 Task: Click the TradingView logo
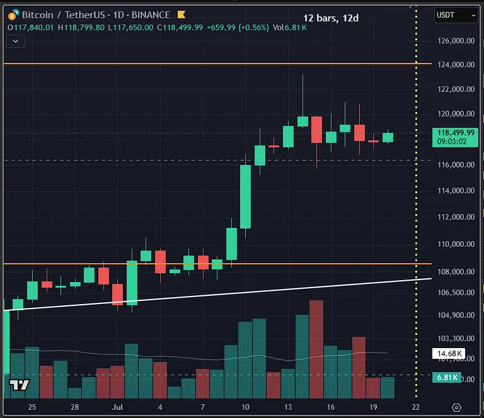pyautogui.click(x=20, y=385)
